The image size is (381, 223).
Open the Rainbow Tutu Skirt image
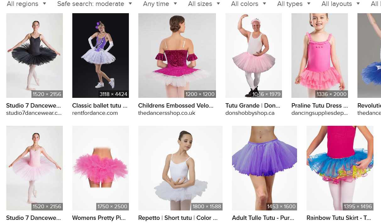coord(340,168)
